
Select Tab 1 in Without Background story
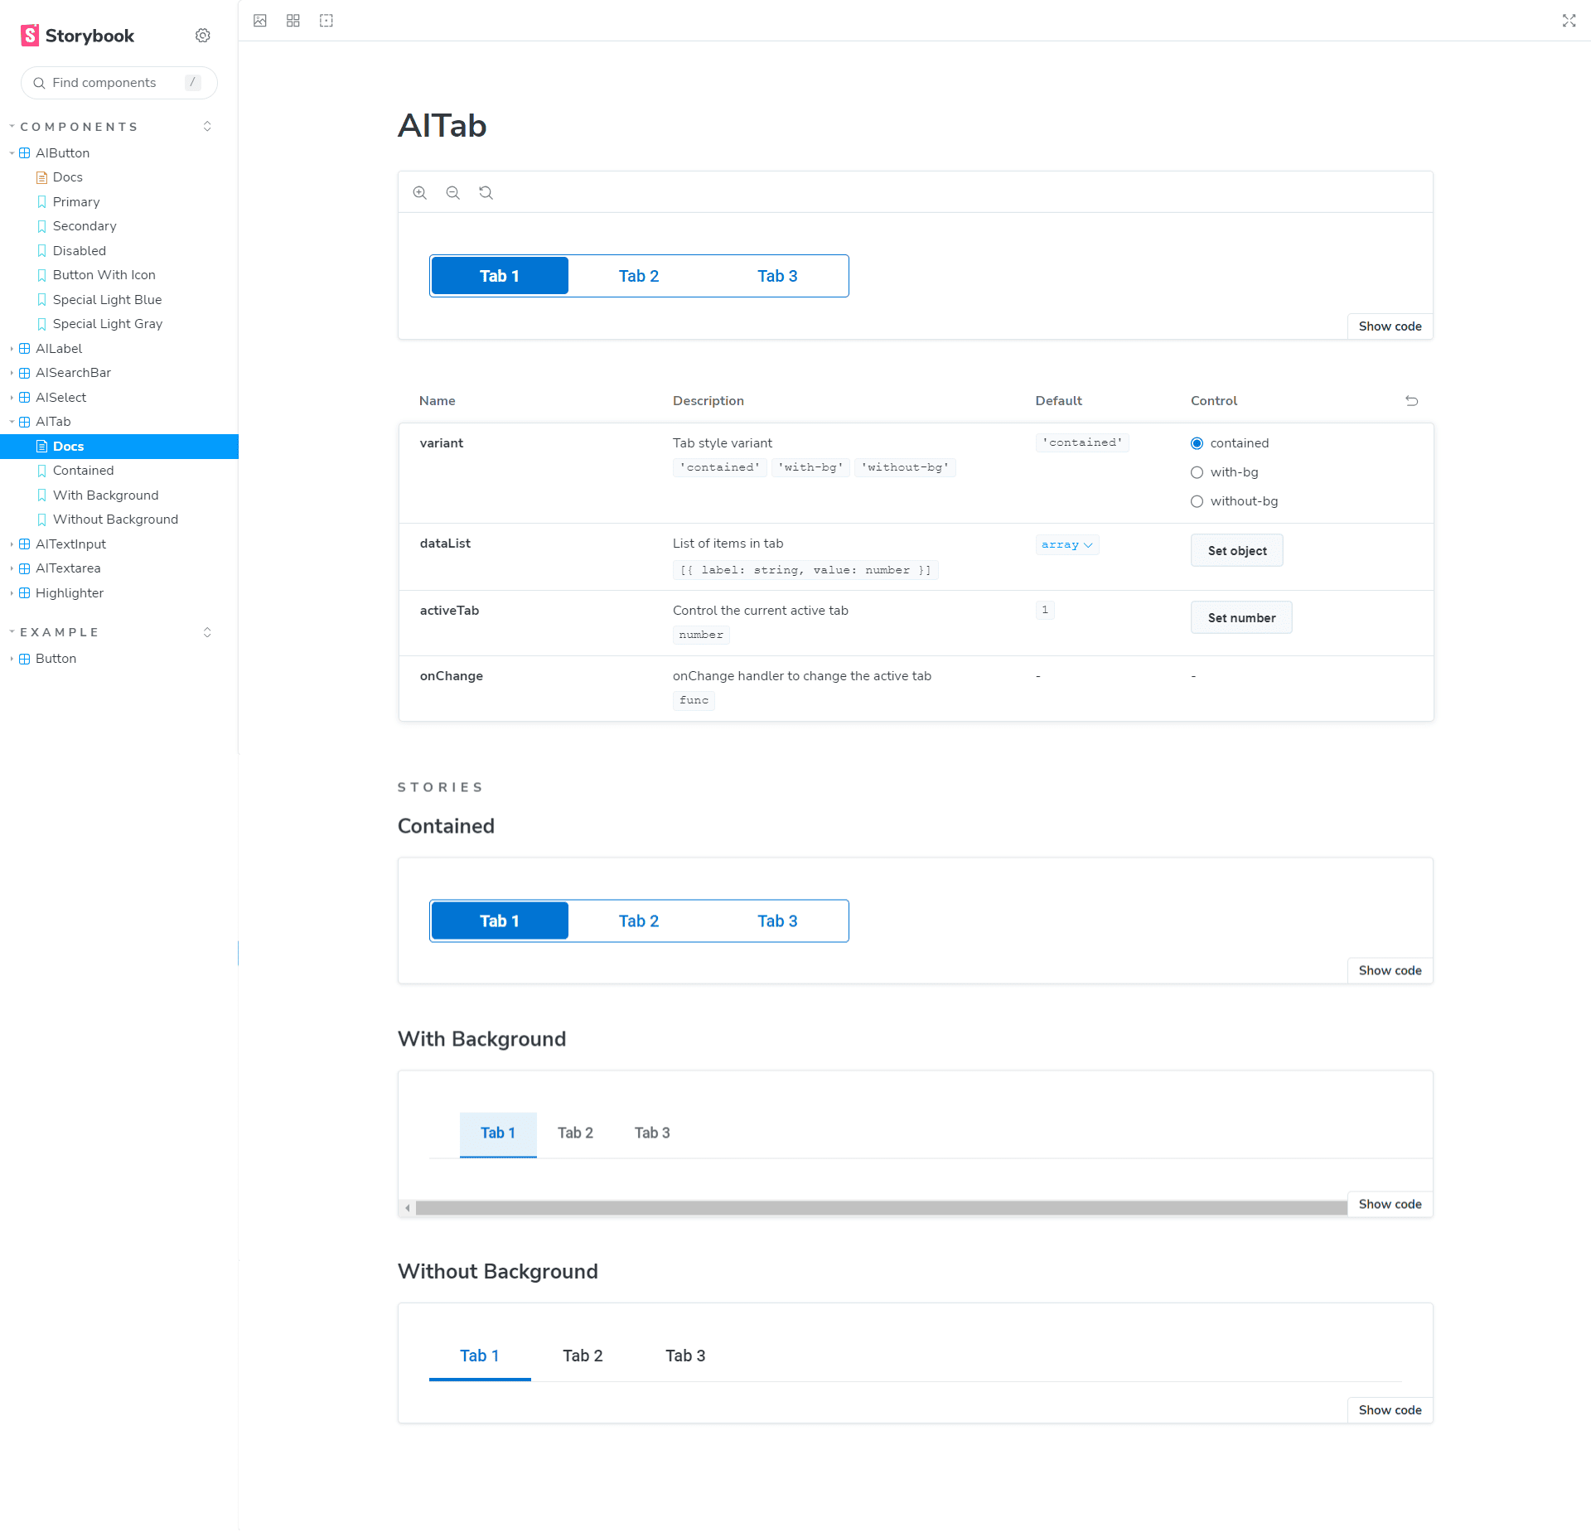480,1356
